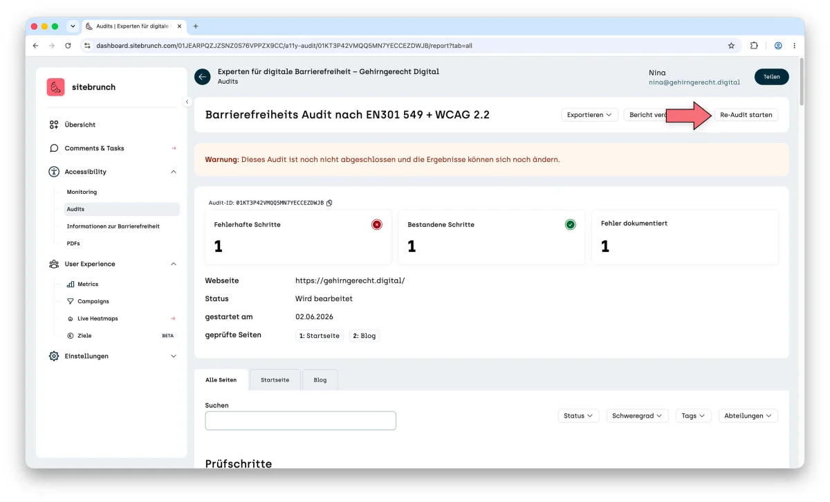Click the start date 02.06.2026
830x502 pixels.
314,316
